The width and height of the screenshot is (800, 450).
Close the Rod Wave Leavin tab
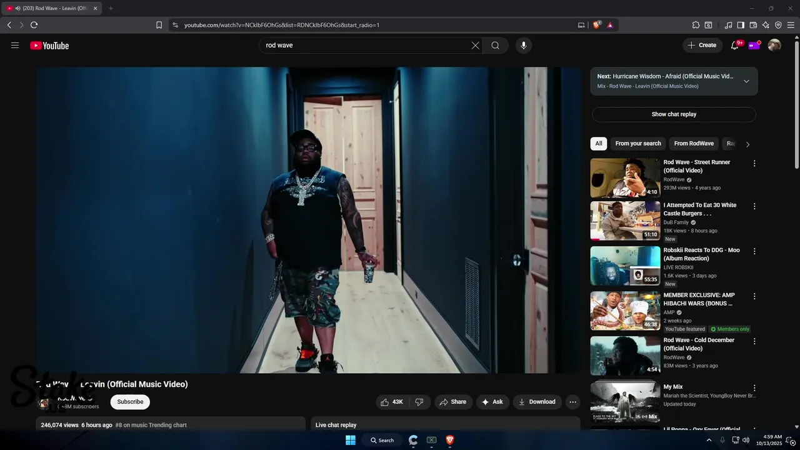96,8
